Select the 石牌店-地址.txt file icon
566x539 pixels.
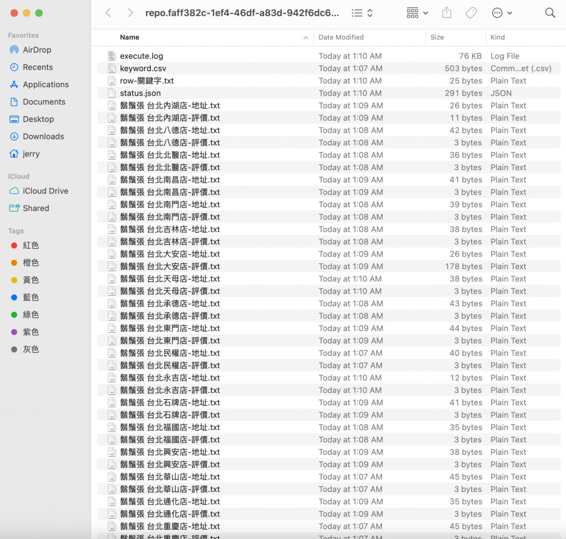[112, 402]
